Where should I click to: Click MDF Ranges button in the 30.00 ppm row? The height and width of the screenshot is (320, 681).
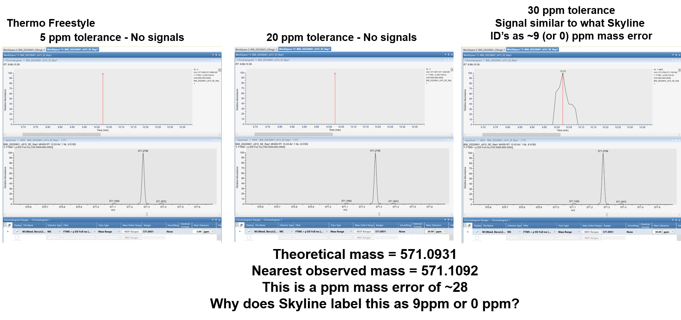point(591,232)
